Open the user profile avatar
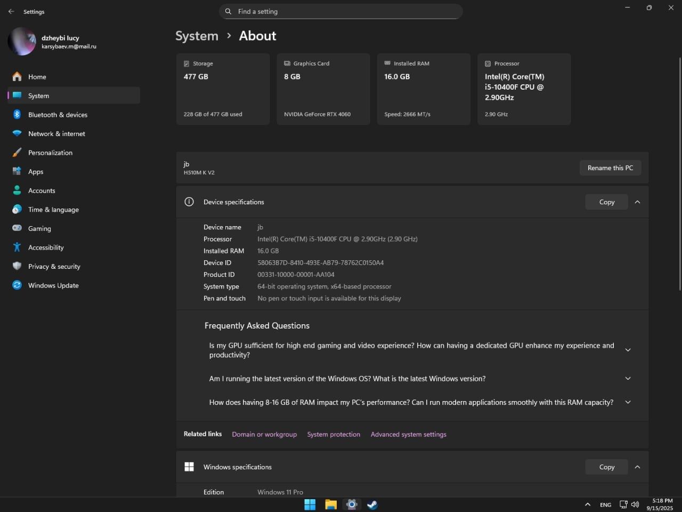Screen dimensions: 682x512 click(22, 42)
